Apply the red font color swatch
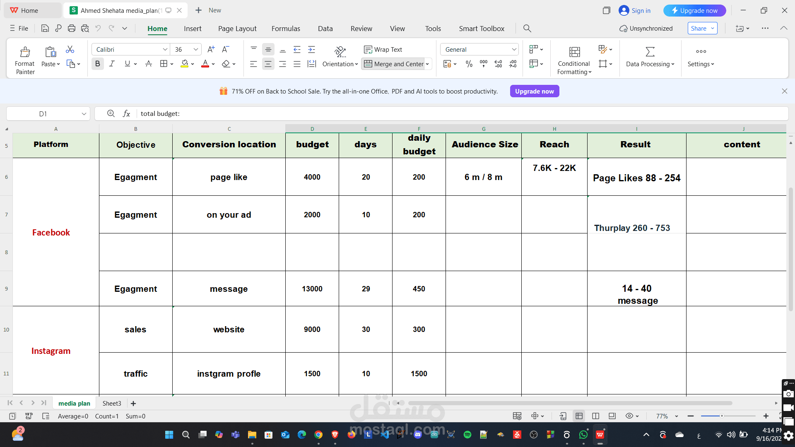The image size is (795, 447). pyautogui.click(x=205, y=64)
